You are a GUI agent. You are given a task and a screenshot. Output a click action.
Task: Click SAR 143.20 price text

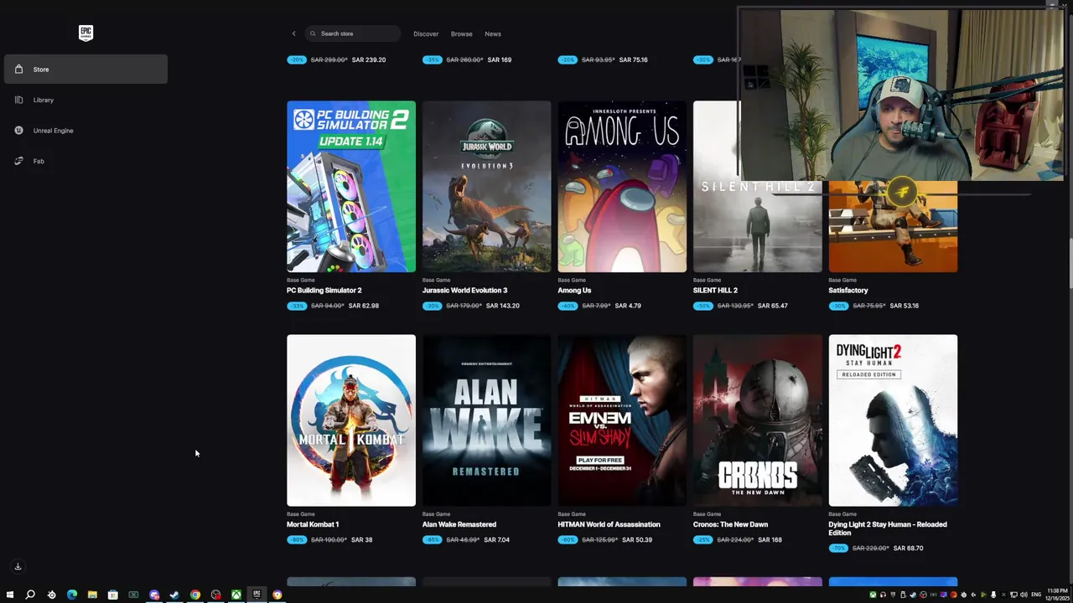(503, 306)
